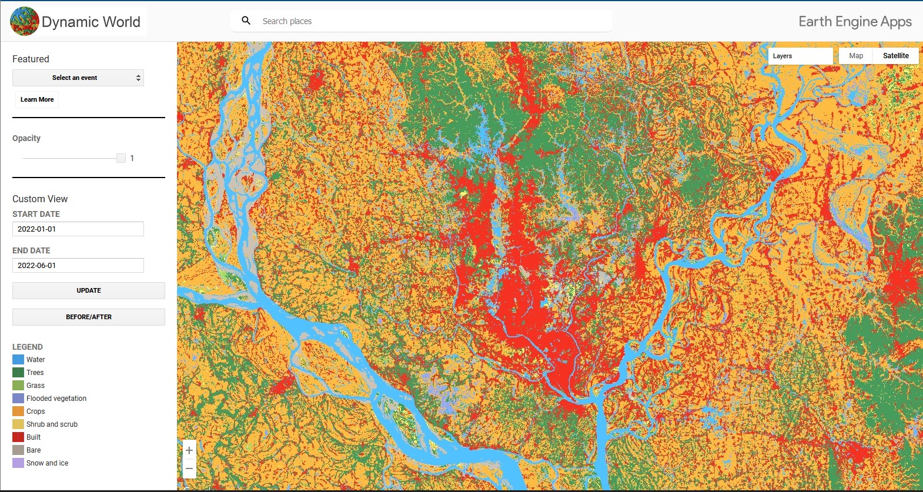Image resolution: width=923 pixels, height=492 pixels.
Task: Click the Dynamic World title text
Action: [x=91, y=22]
